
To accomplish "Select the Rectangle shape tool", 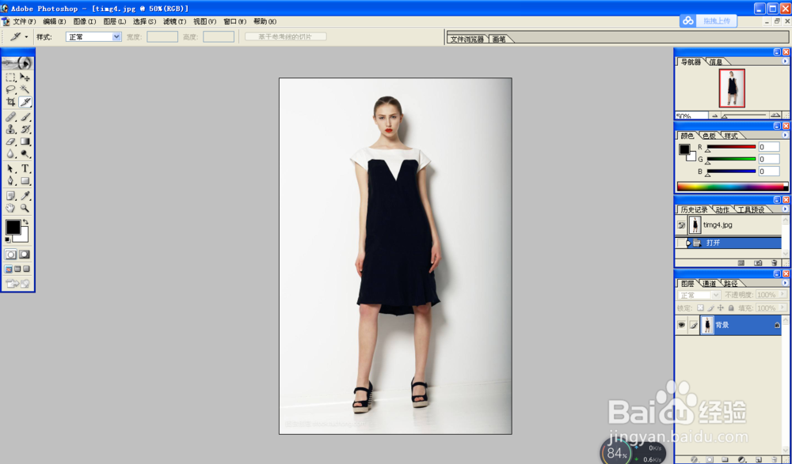I will [25, 180].
